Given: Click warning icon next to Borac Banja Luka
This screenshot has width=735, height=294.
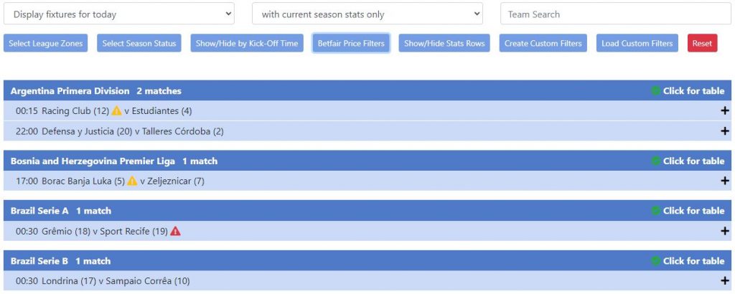Looking at the screenshot, I should 132,181.
